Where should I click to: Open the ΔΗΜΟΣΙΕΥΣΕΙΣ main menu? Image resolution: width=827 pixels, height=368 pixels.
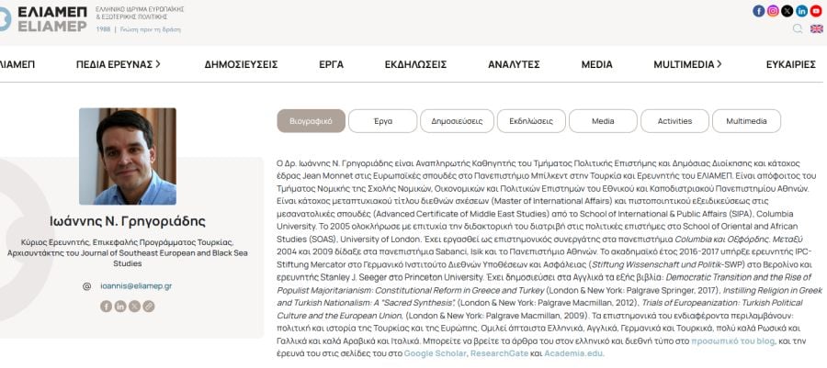pyautogui.click(x=241, y=65)
